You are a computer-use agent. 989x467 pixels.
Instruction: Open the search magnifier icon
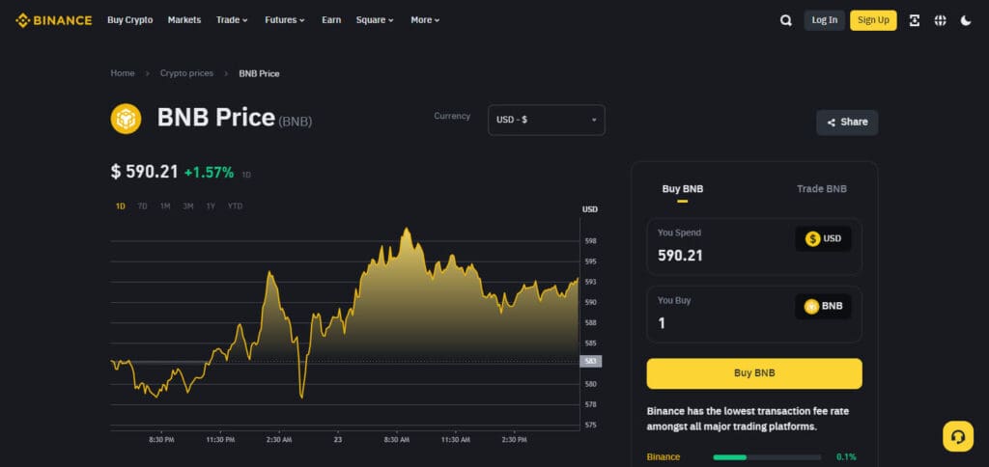point(786,20)
